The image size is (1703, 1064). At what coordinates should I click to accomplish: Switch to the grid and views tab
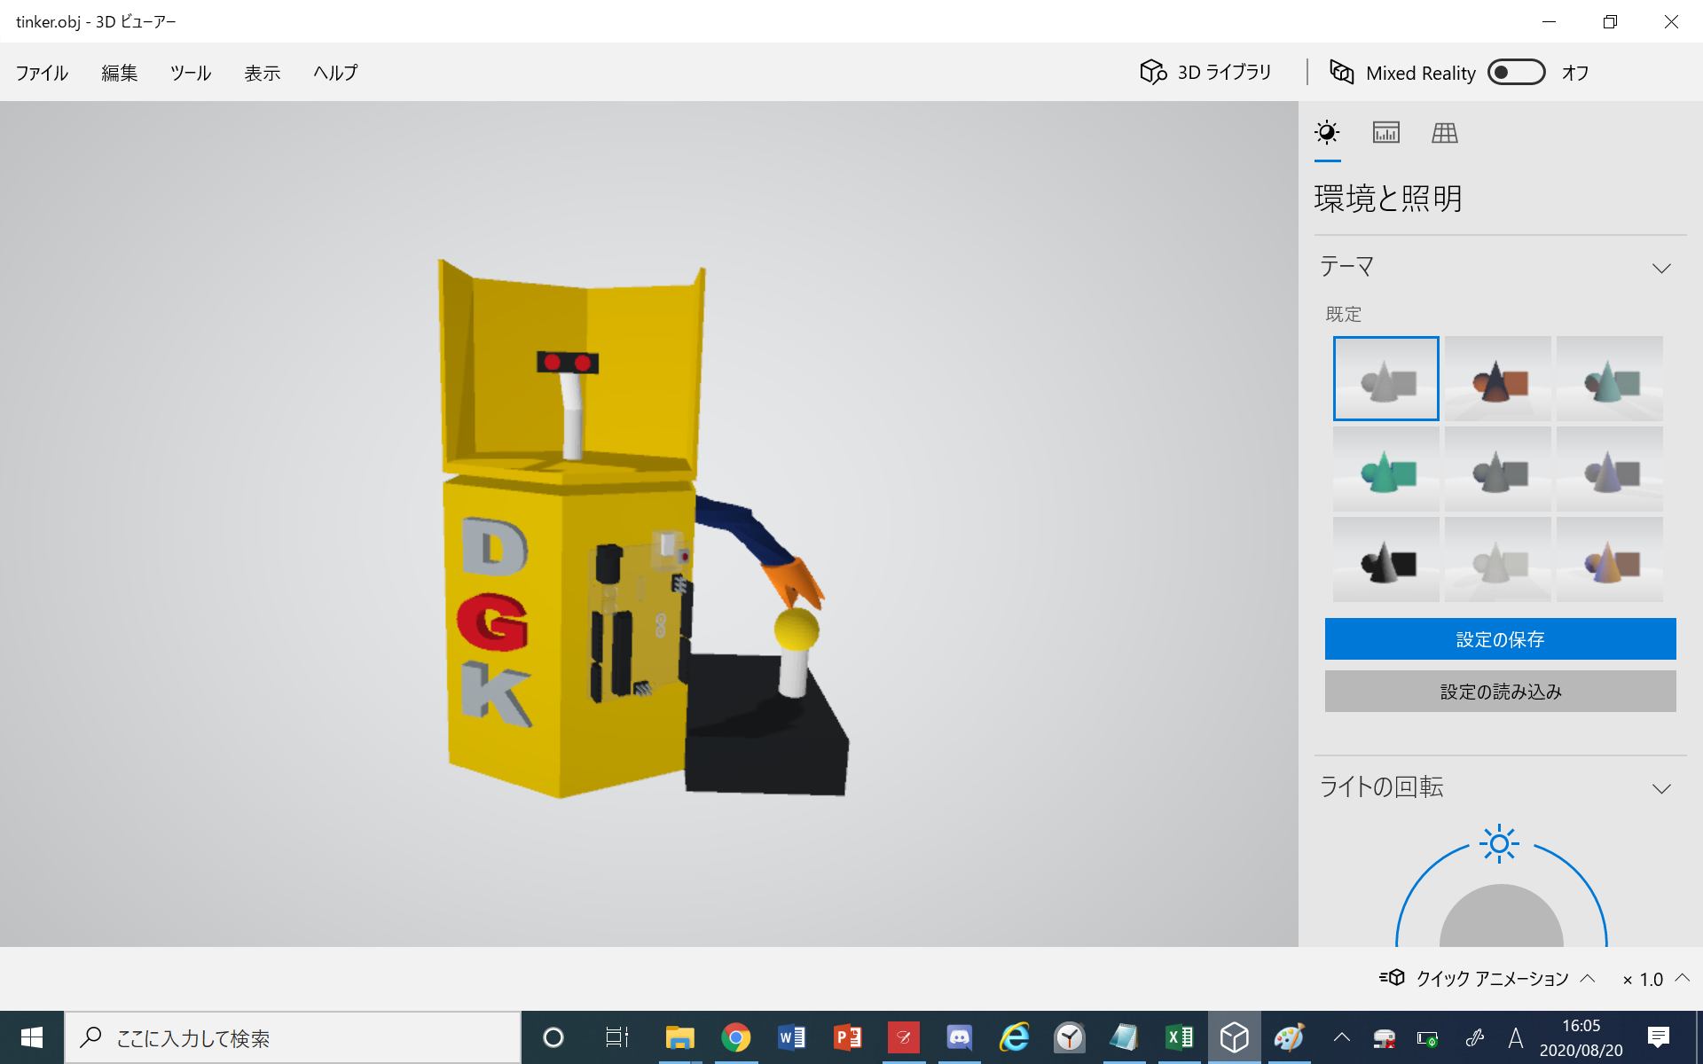1444,133
